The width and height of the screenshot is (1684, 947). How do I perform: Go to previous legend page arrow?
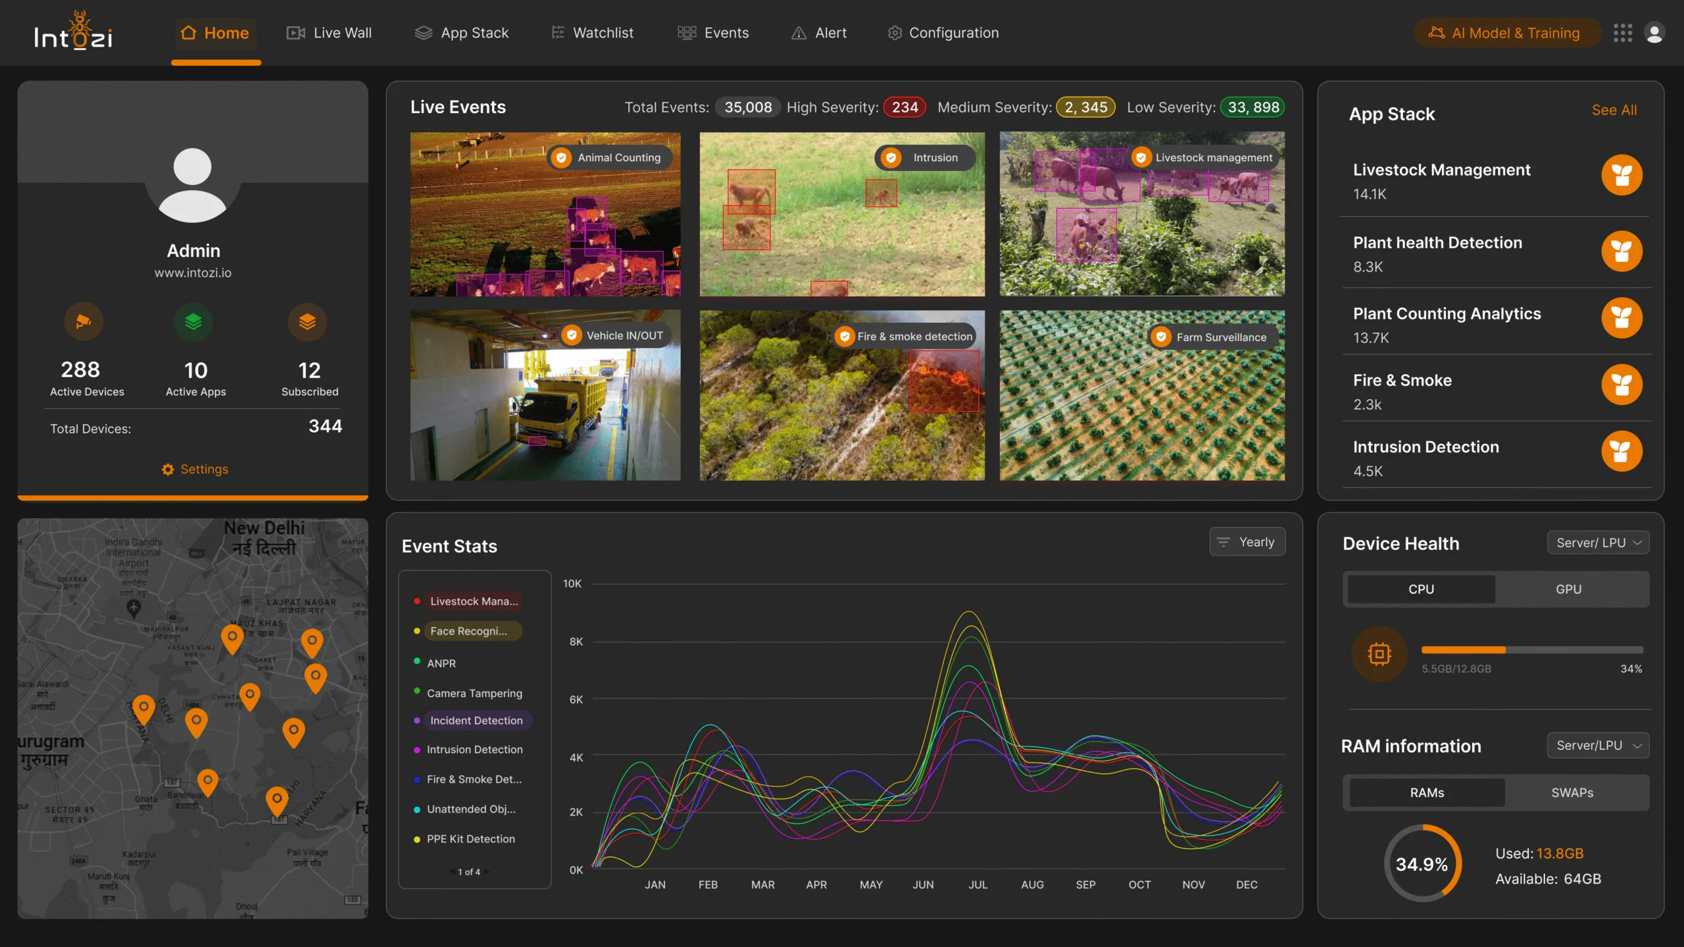pyautogui.click(x=452, y=872)
